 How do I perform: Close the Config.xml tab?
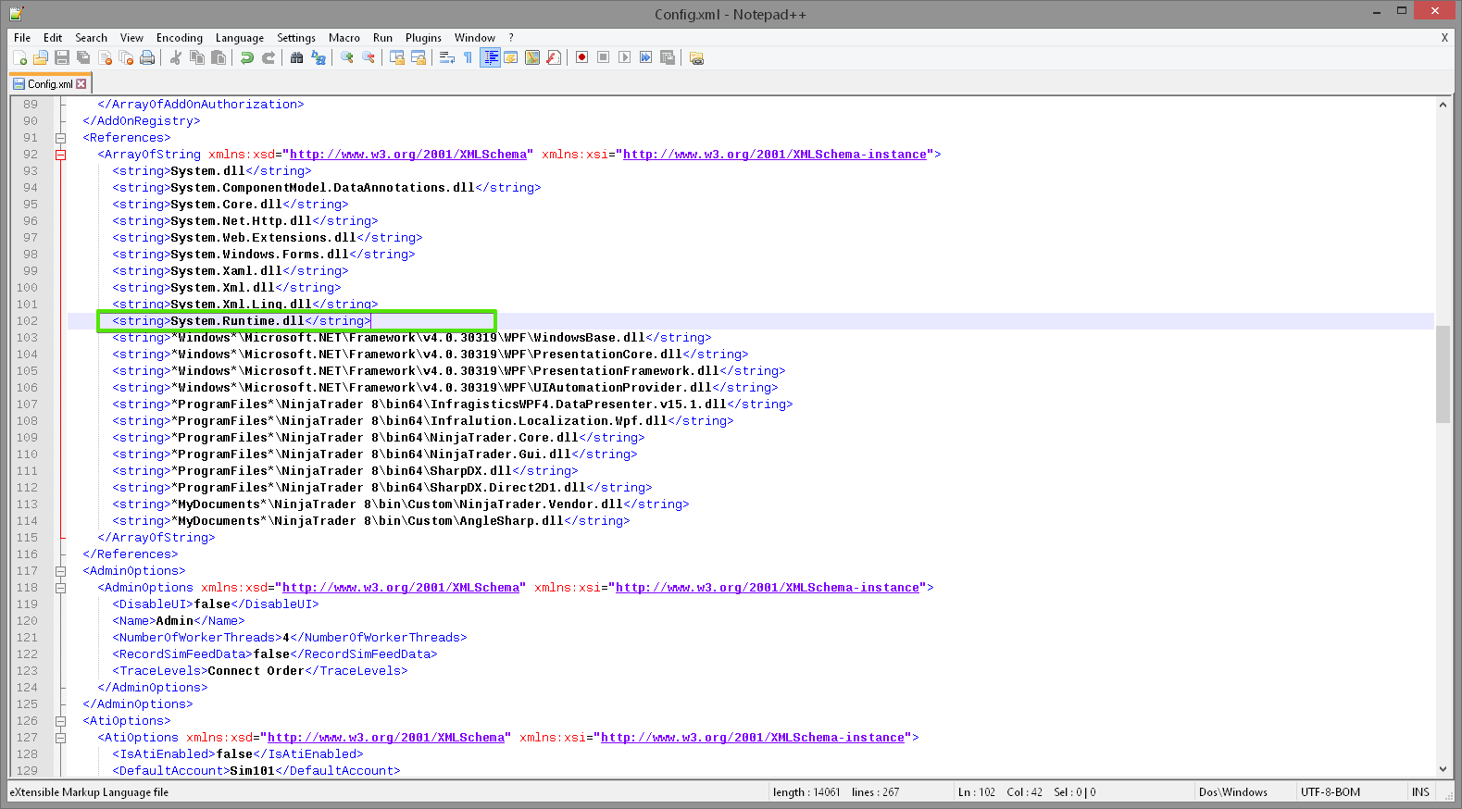coord(81,84)
